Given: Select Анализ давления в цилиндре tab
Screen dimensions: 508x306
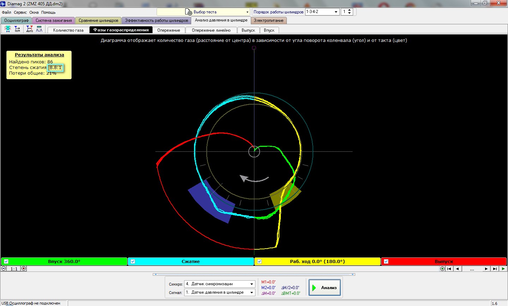Looking at the screenshot, I should point(221,20).
